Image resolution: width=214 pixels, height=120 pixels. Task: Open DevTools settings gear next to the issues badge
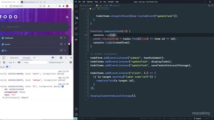(61, 58)
